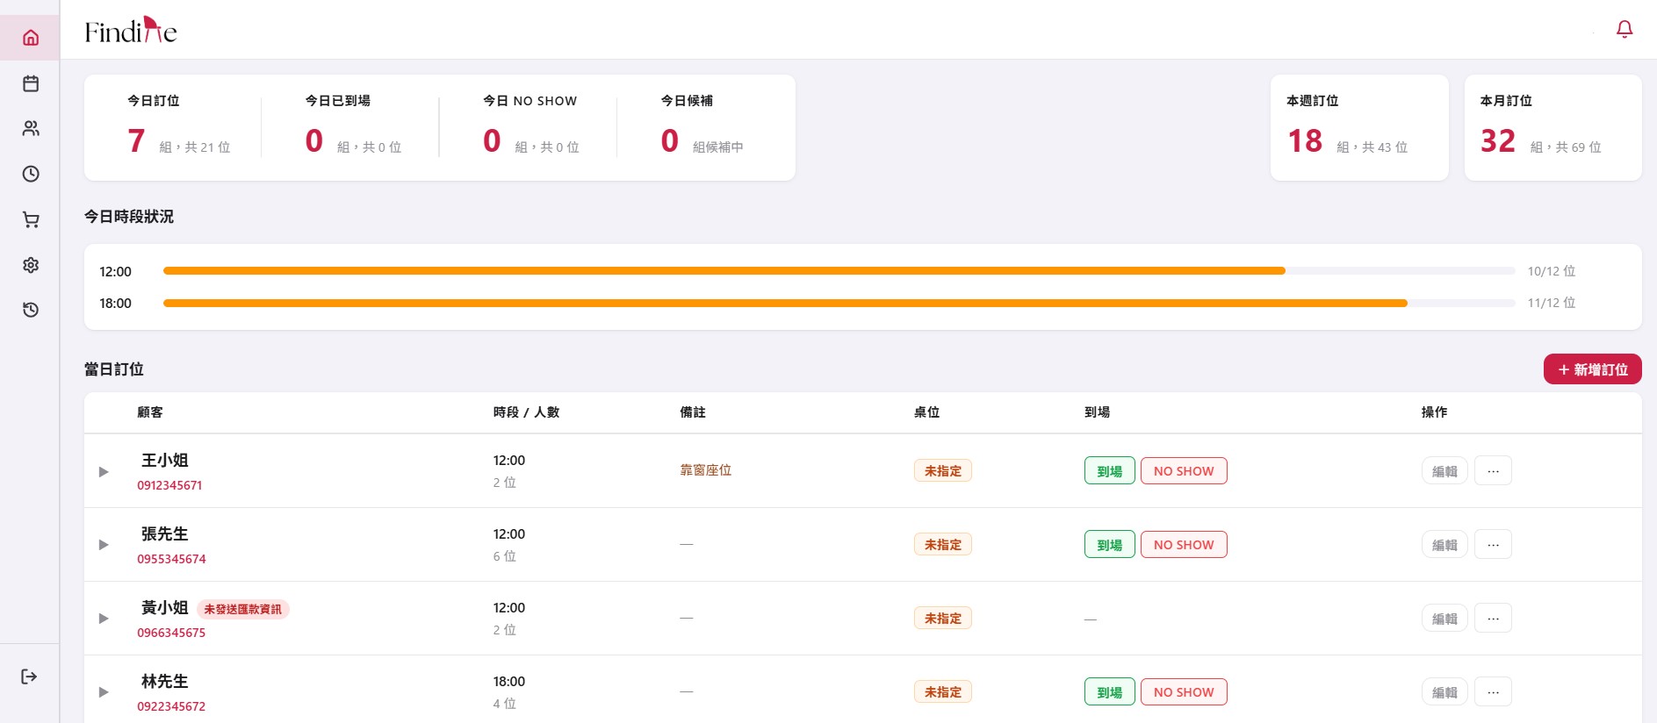Click the 今日已到場 stat

pyautogui.click(x=353, y=127)
